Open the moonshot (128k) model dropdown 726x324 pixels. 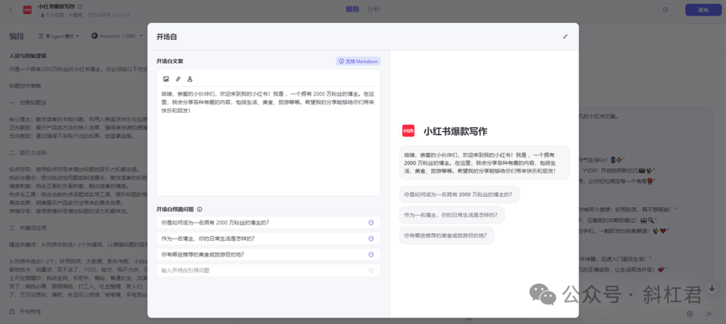pyautogui.click(x=116, y=36)
